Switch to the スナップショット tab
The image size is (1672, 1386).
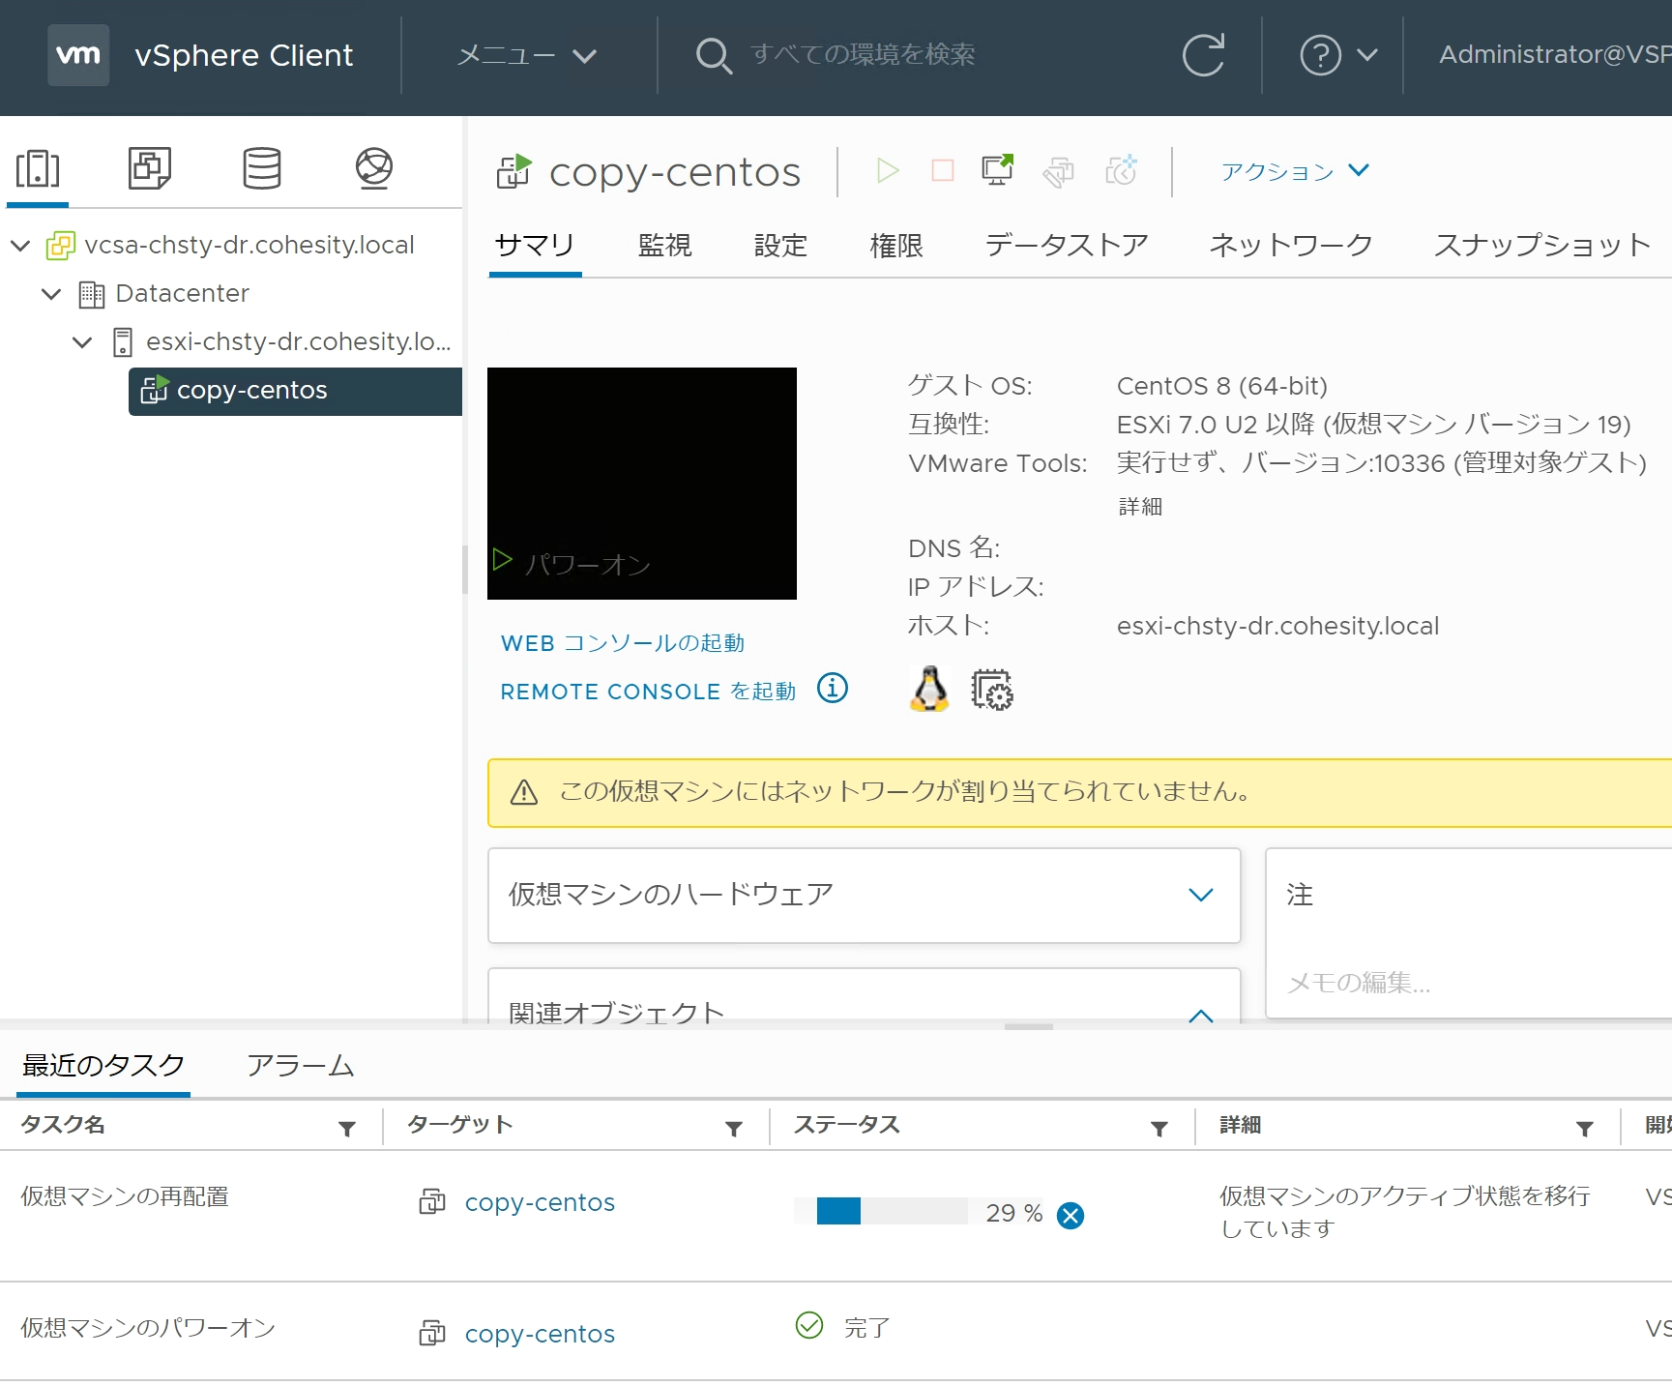(1542, 245)
